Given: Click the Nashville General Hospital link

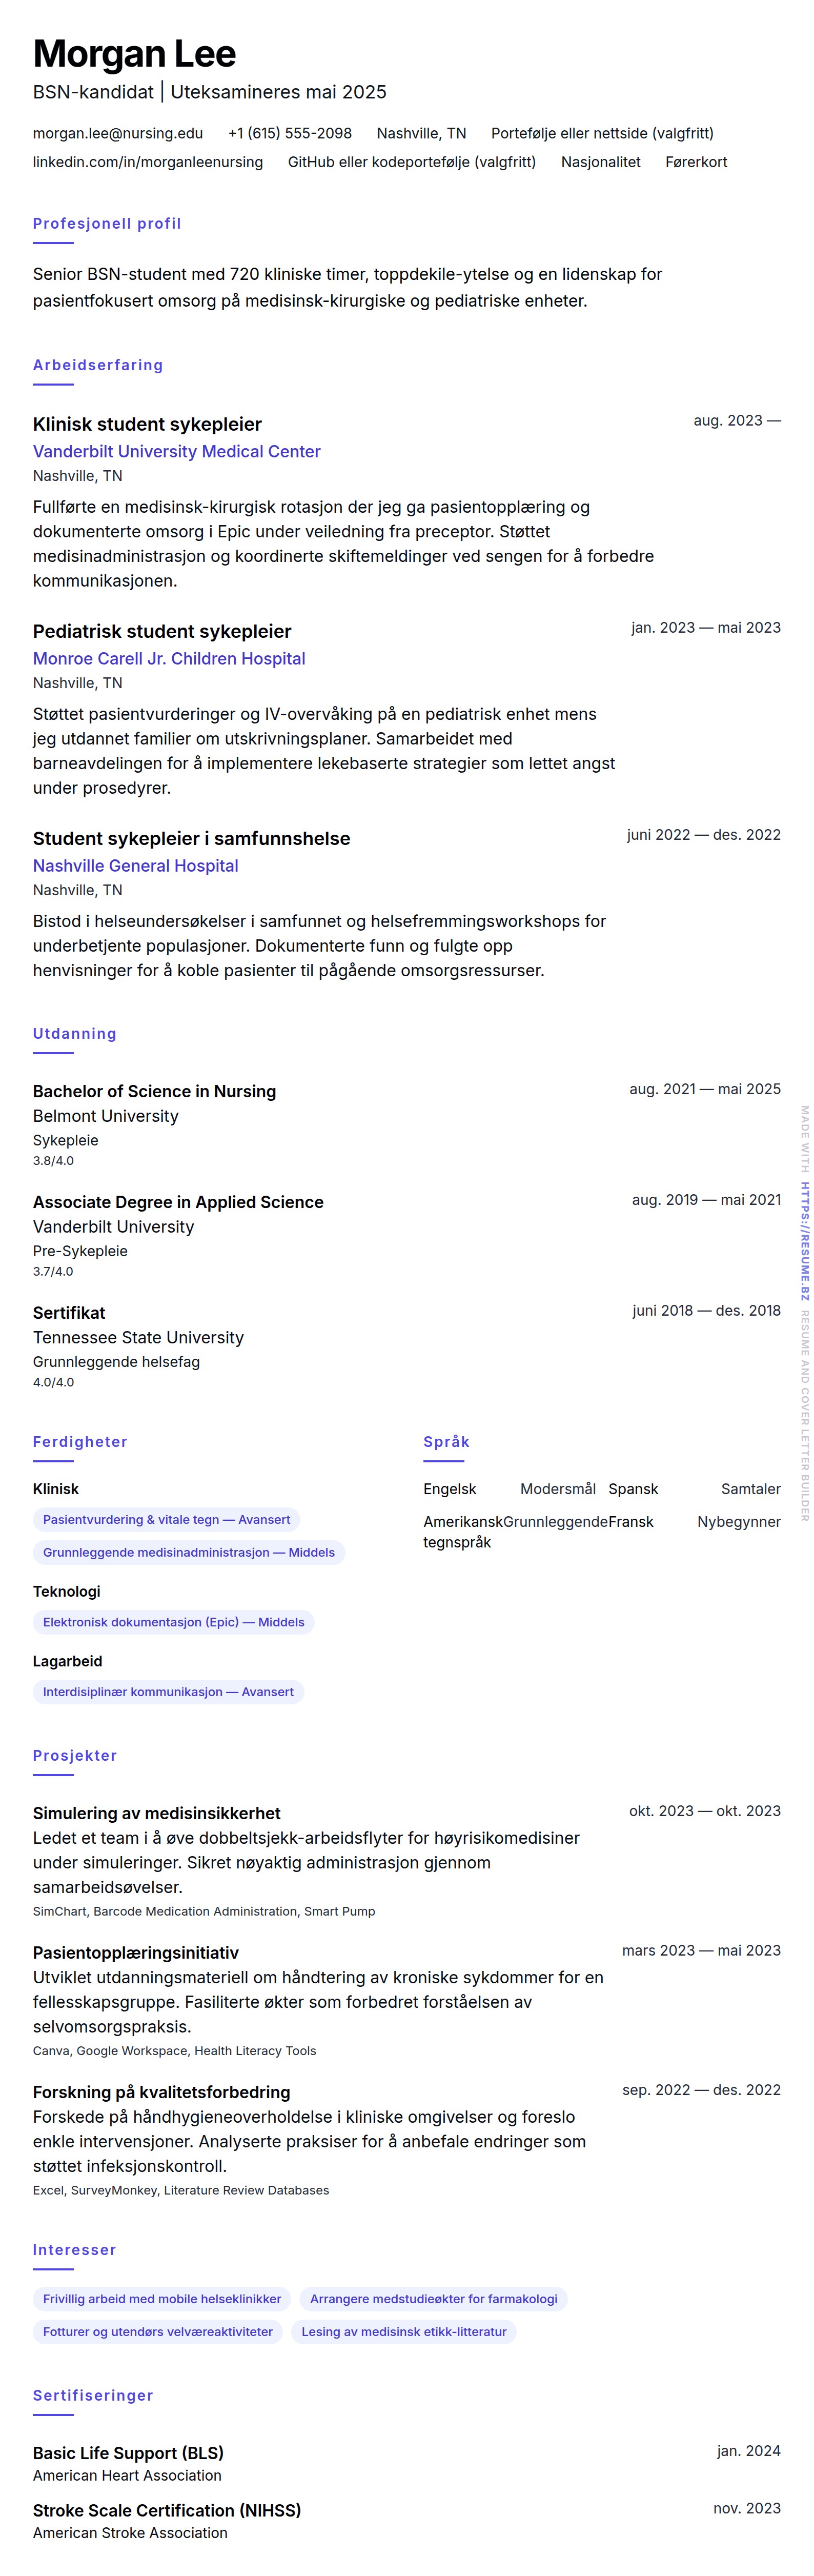Looking at the screenshot, I should click(x=135, y=866).
